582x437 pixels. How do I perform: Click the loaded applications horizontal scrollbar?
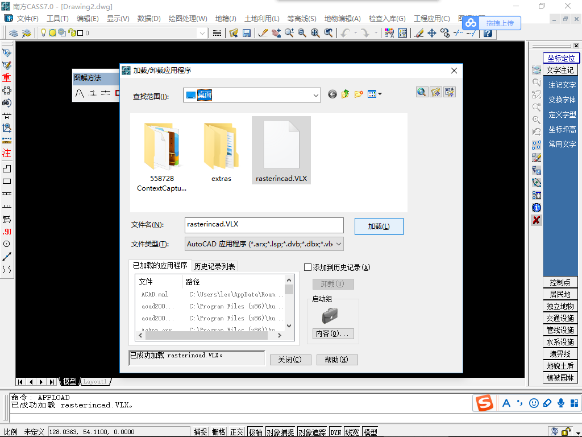[x=210, y=335]
